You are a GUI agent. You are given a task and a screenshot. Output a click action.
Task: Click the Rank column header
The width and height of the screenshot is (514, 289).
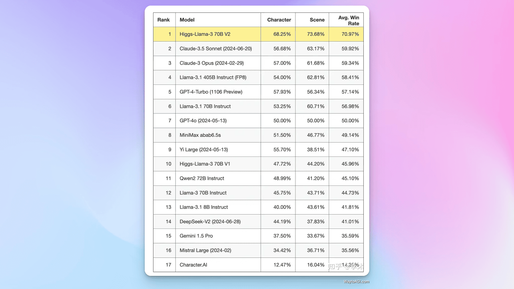pyautogui.click(x=163, y=20)
